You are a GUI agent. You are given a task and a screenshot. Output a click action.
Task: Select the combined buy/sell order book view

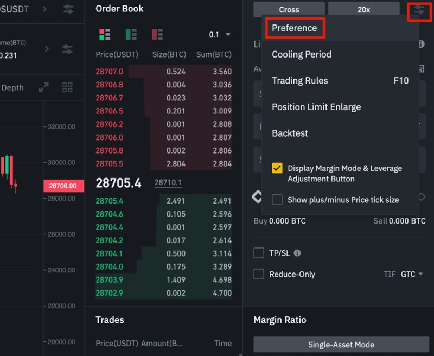(105, 35)
